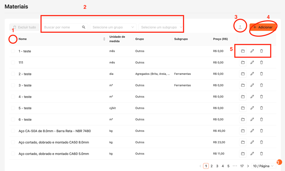This screenshot has height=171, width=285.
Task: Click pencil icon for '3 - teste'
Action: pyautogui.click(x=252, y=85)
